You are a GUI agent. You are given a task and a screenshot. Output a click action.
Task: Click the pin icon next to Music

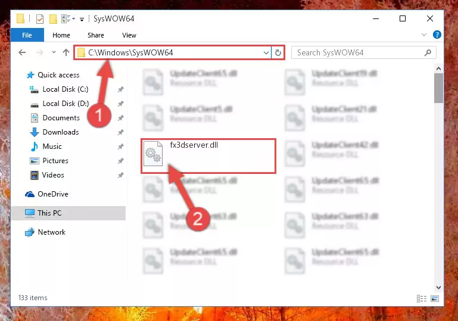coord(121,147)
